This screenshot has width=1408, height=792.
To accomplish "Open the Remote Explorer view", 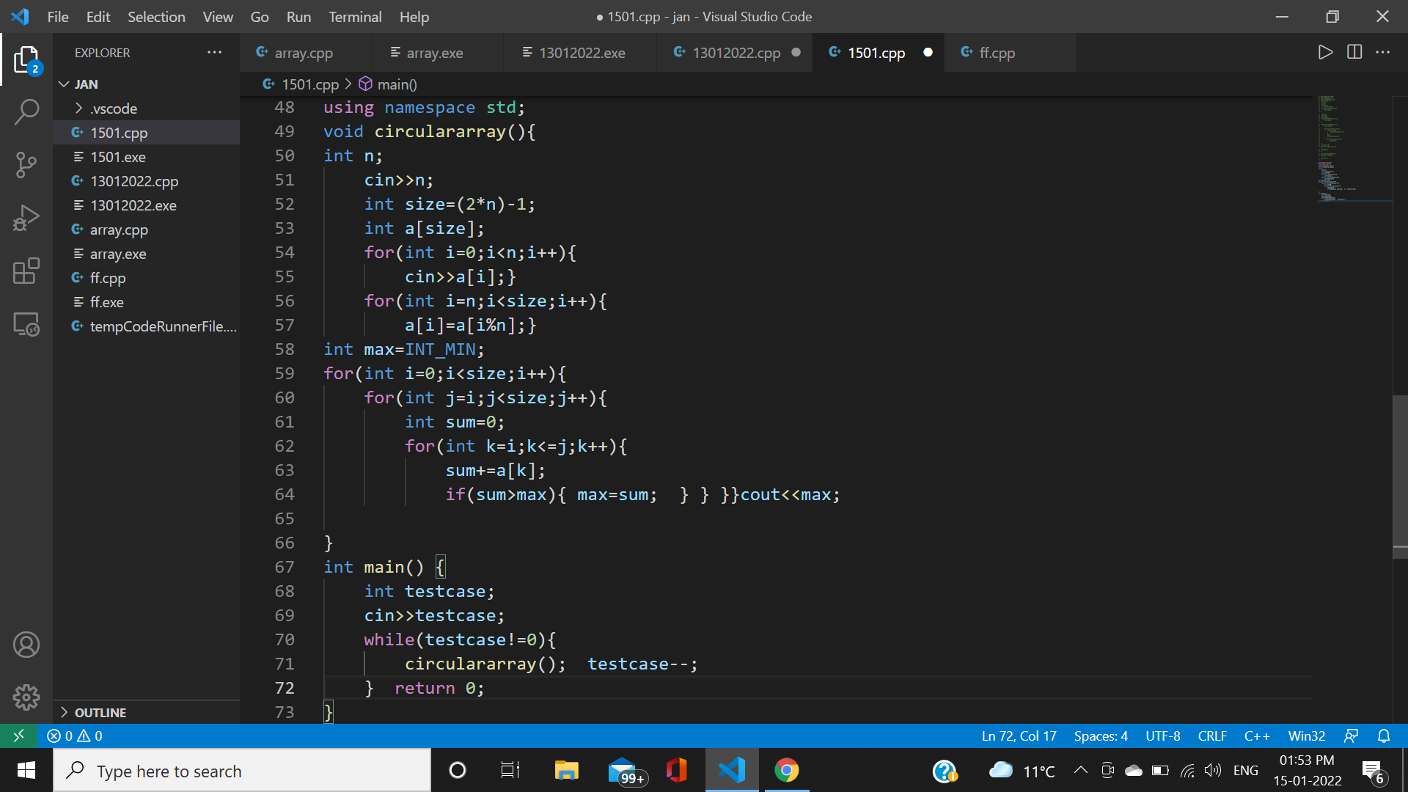I will point(26,324).
